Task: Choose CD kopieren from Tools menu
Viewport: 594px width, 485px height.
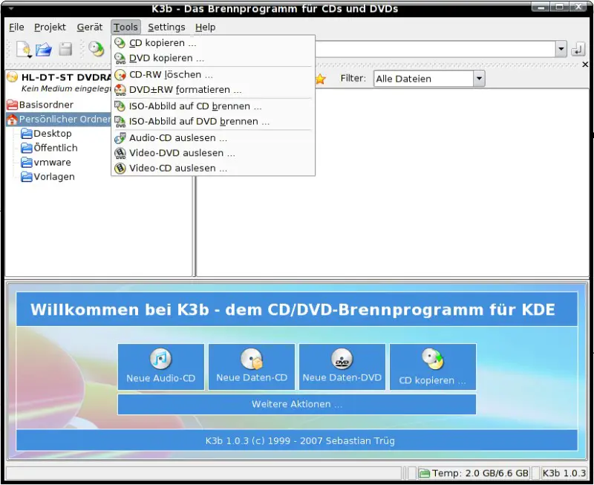Action: coord(213,43)
